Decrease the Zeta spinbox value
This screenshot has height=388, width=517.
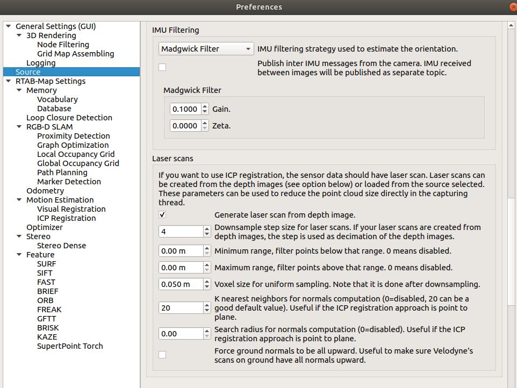pyautogui.click(x=205, y=128)
